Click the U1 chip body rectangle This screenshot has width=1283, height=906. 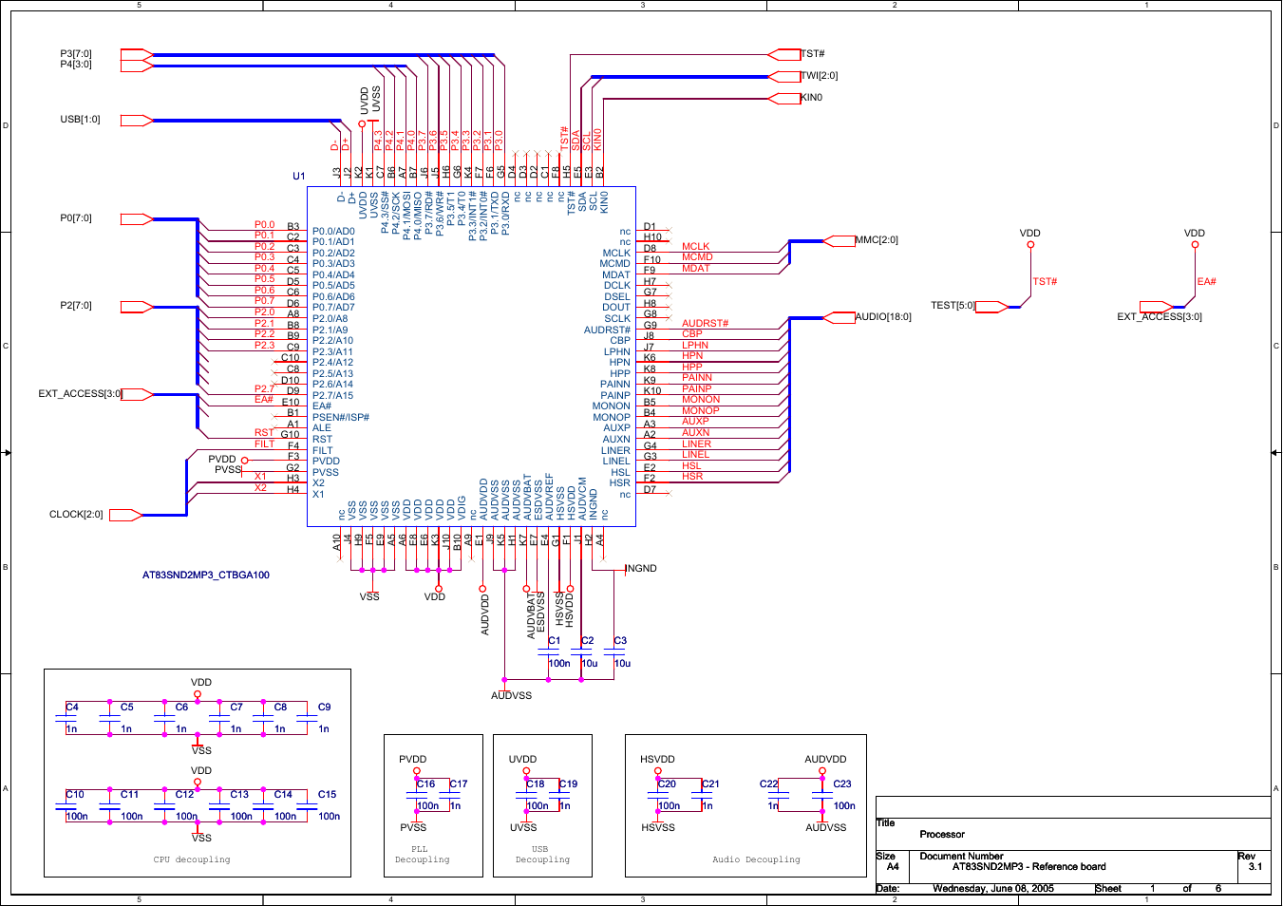(x=471, y=356)
